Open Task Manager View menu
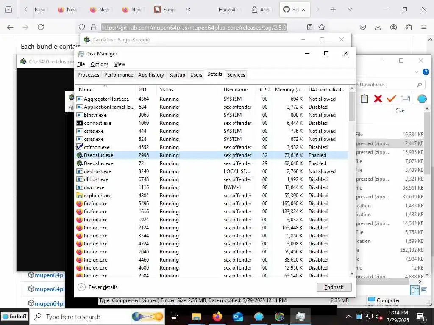Screen dimensions: 434x325 click(120, 64)
